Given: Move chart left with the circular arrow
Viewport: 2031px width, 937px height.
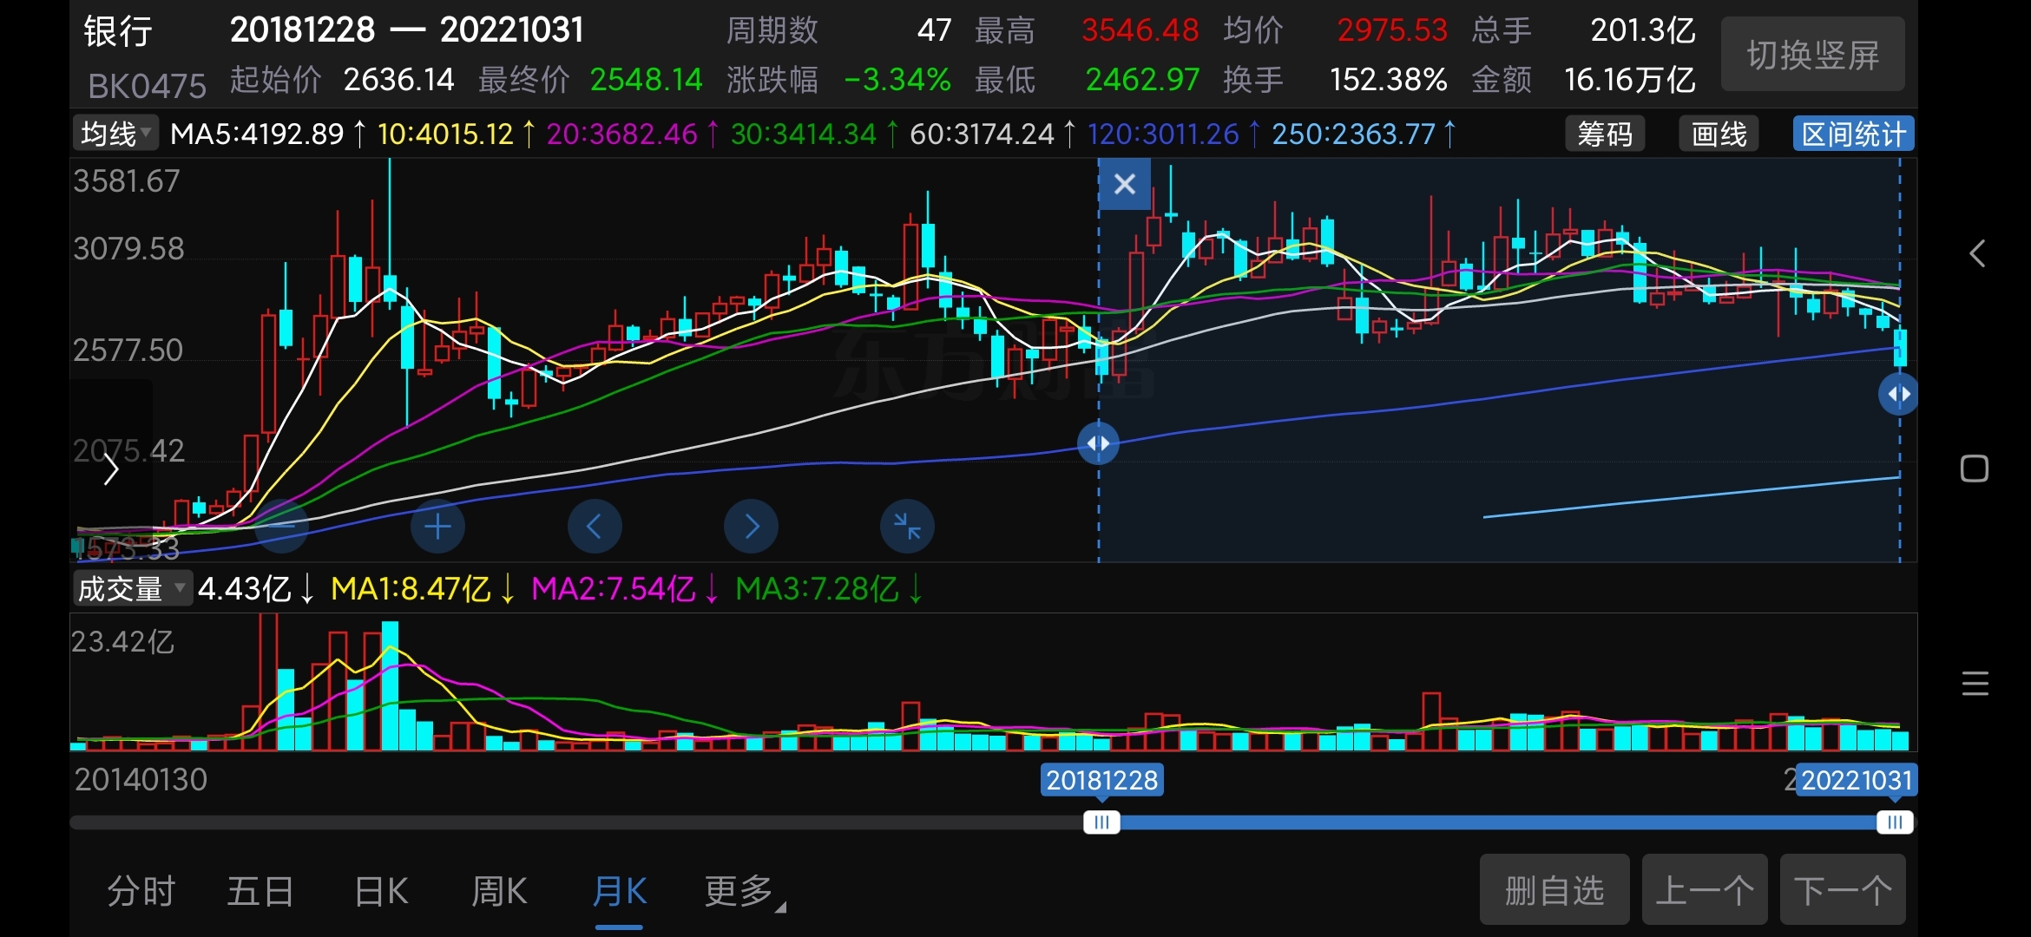Looking at the screenshot, I should click(595, 526).
